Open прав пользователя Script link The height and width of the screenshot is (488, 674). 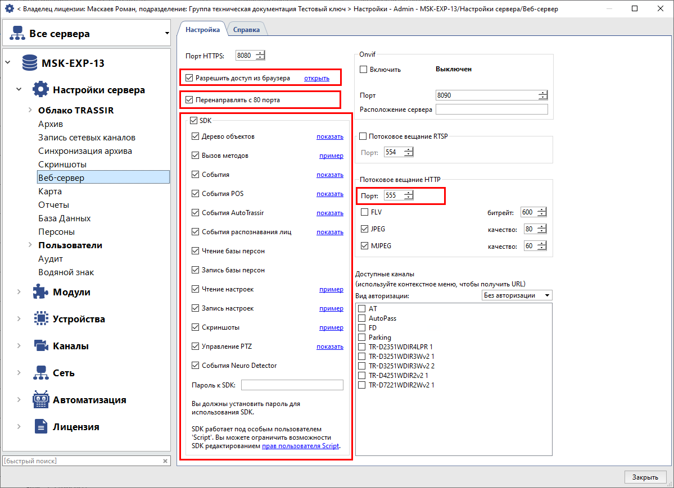tap(301, 446)
